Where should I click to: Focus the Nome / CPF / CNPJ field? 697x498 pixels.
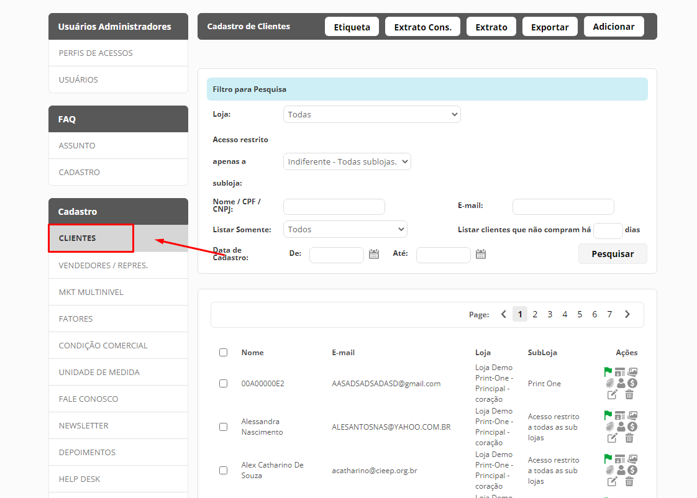pos(334,207)
